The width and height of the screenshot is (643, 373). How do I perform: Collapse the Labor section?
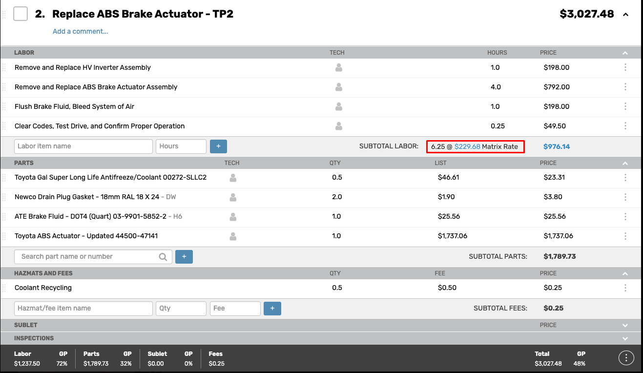click(x=625, y=53)
